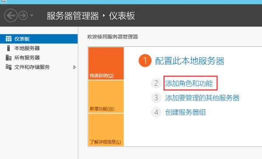
Task: Click the back navigation arrow button
Action: [11, 16]
